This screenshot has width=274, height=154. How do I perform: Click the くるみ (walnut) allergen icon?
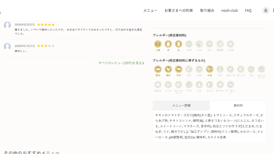pyautogui.click(x=230, y=44)
